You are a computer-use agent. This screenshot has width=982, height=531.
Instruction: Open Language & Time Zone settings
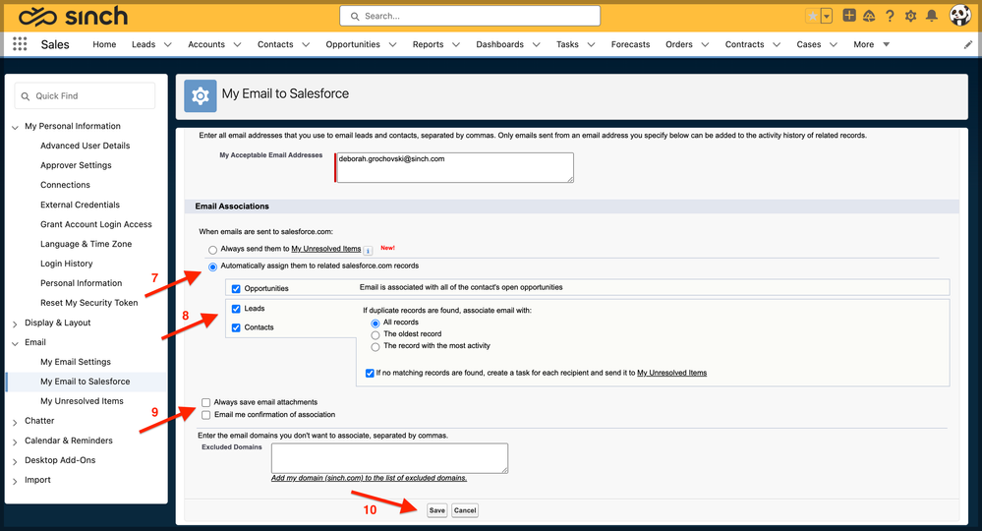(x=87, y=244)
